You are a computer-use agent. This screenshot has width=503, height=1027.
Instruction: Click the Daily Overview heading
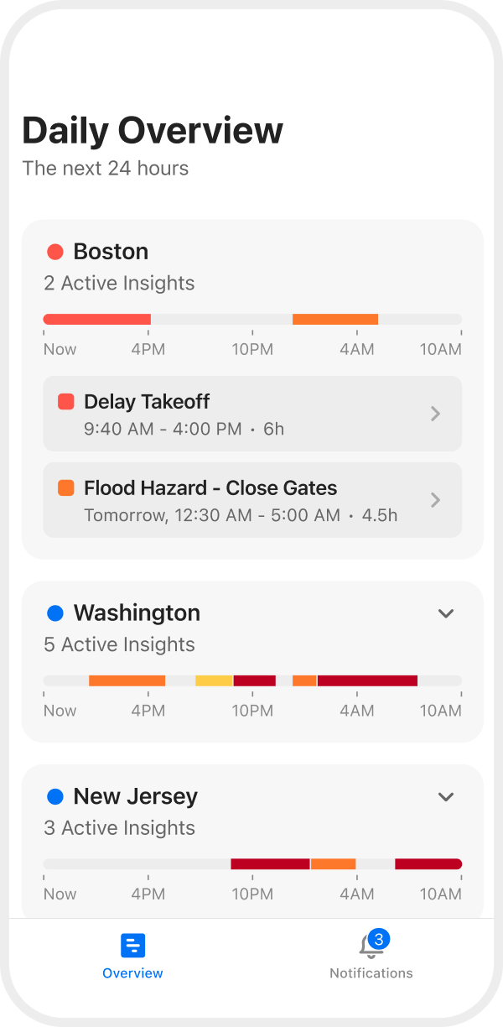[152, 130]
